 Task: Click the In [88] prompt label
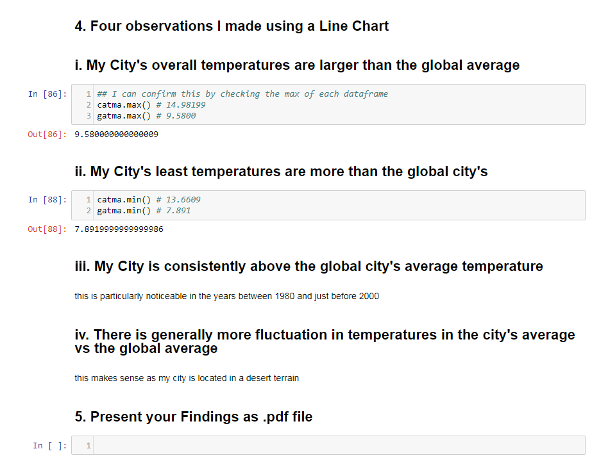pyautogui.click(x=47, y=199)
